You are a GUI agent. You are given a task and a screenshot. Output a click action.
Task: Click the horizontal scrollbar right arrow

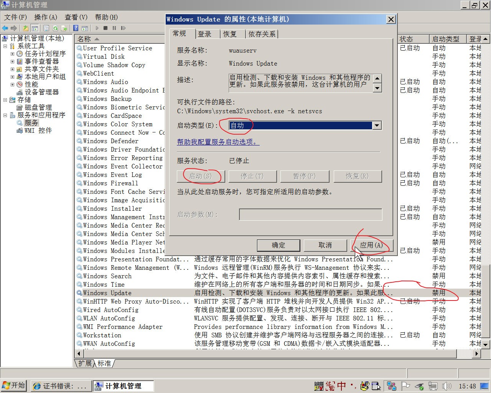(477, 353)
